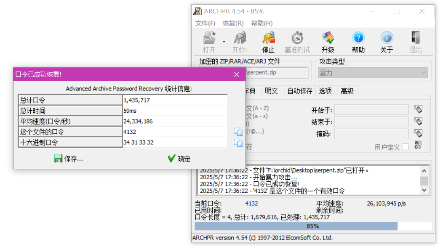
Task: Select the hex value 34 31 33 32
Action: 175,142
